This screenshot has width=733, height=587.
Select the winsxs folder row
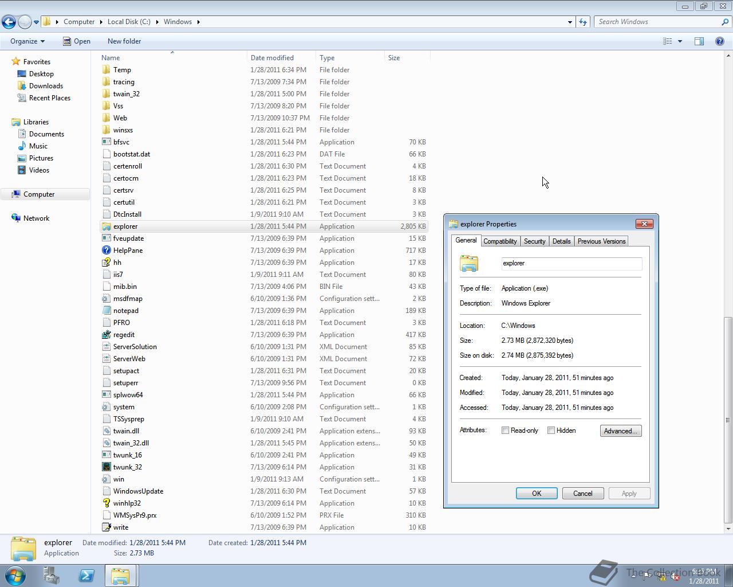click(264, 130)
